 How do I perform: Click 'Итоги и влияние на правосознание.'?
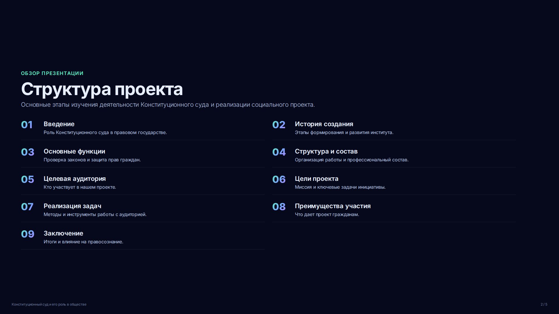click(83, 242)
